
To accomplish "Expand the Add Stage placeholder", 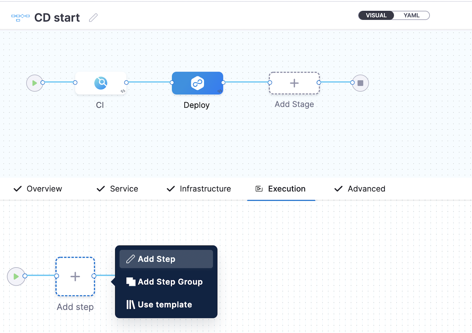I will tap(294, 83).
